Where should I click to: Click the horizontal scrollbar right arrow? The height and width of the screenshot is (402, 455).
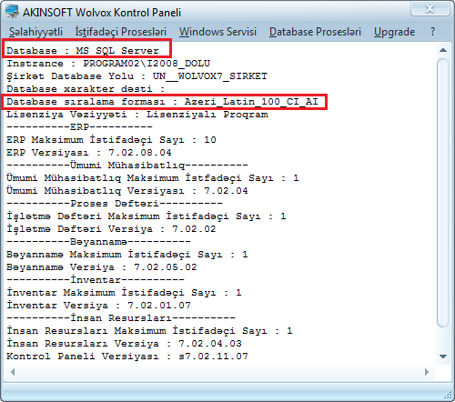point(427,372)
